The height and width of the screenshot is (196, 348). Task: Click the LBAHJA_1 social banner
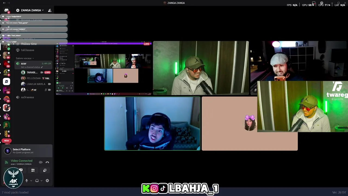[x=180, y=188]
